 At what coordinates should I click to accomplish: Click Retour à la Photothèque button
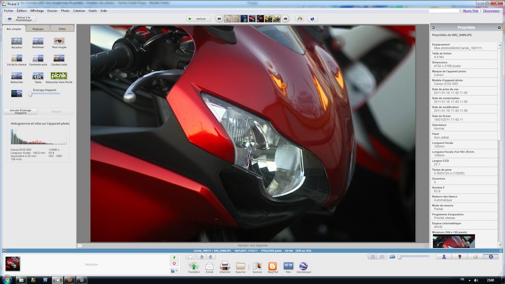coord(21,19)
